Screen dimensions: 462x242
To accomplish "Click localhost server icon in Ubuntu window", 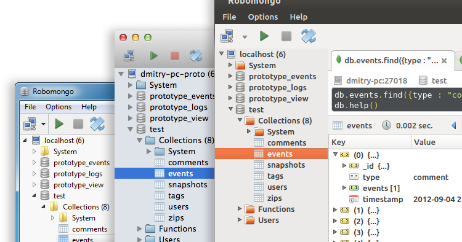I will pos(232,54).
